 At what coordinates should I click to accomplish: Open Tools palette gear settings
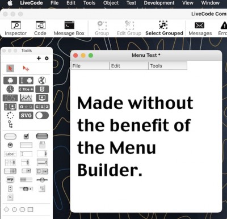47,58
